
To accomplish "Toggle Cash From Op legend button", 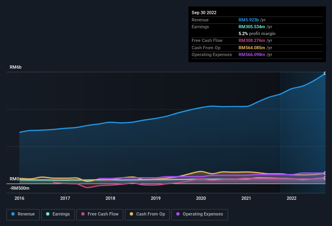I will [147, 214].
